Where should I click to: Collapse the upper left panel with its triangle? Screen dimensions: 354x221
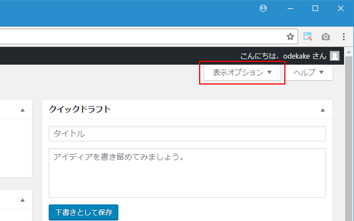[x=23, y=110]
